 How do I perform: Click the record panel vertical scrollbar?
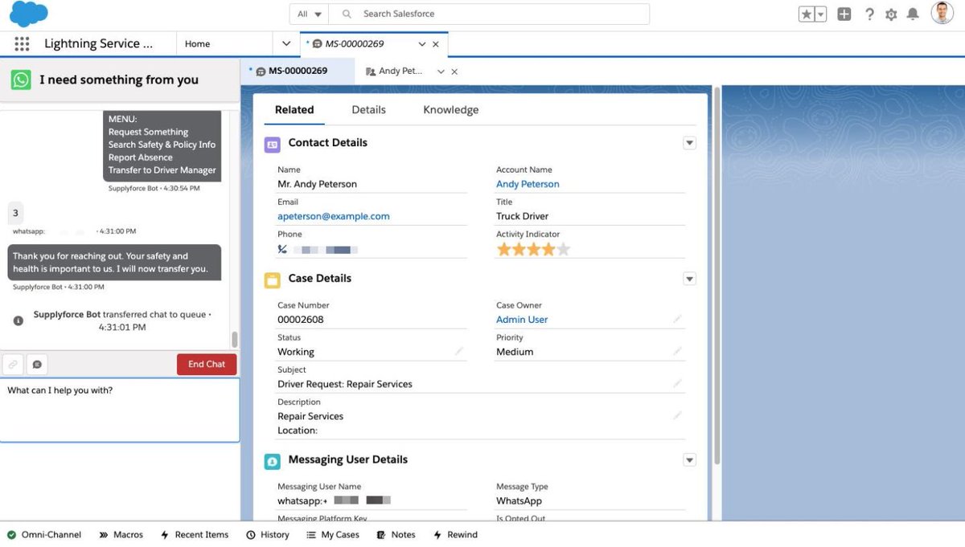coord(717,277)
